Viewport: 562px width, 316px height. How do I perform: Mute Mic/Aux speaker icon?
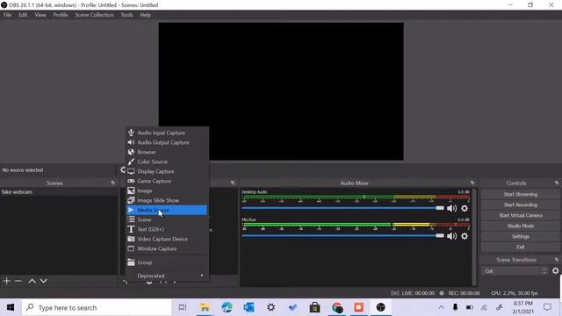pos(451,236)
